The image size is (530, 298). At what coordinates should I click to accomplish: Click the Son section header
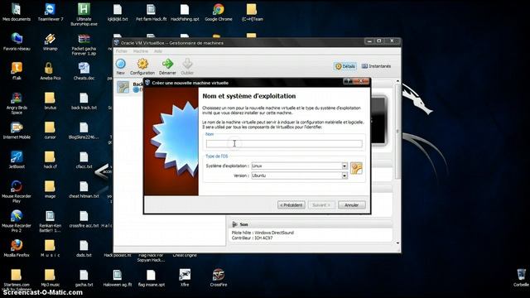[311, 224]
